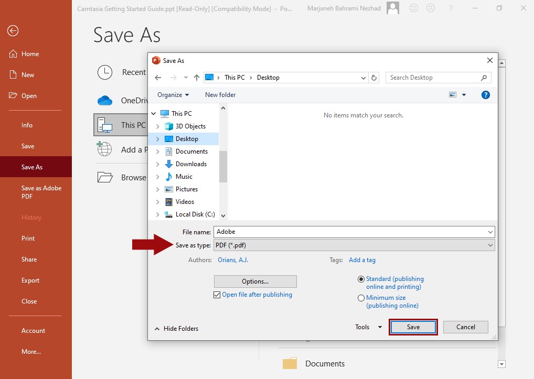Select Recent with clock icon
The image size is (534, 379).
(122, 72)
